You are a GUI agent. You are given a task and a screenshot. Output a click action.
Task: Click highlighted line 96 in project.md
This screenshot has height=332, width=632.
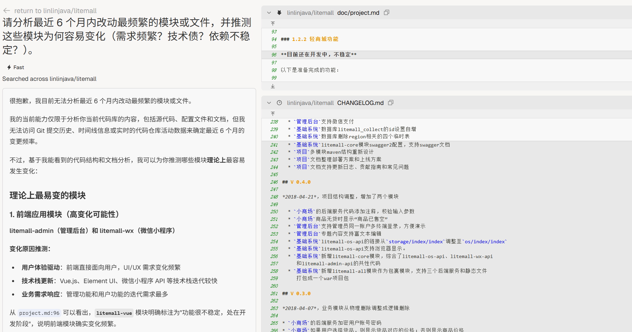318,55
